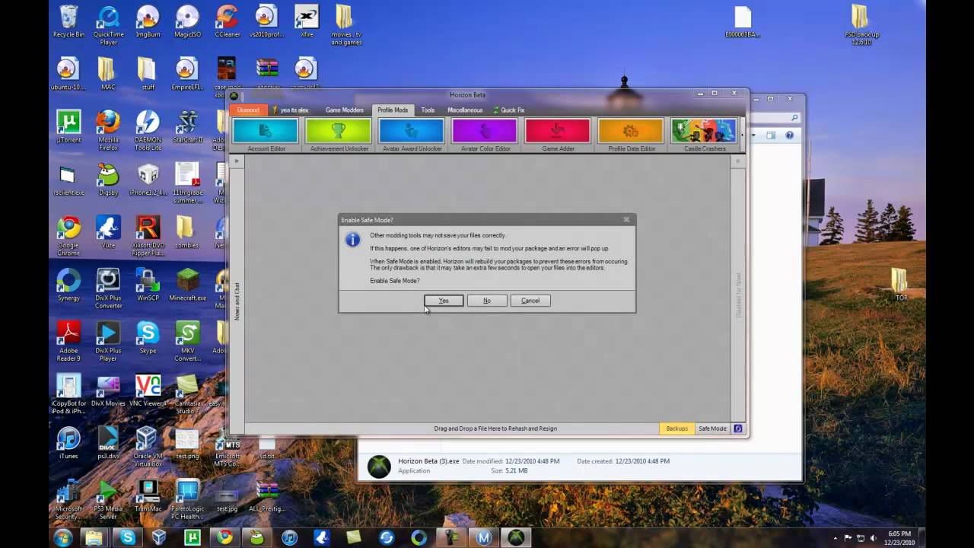Open Recycle Bin desktop icon
This screenshot has height=548, width=974.
pos(68,21)
